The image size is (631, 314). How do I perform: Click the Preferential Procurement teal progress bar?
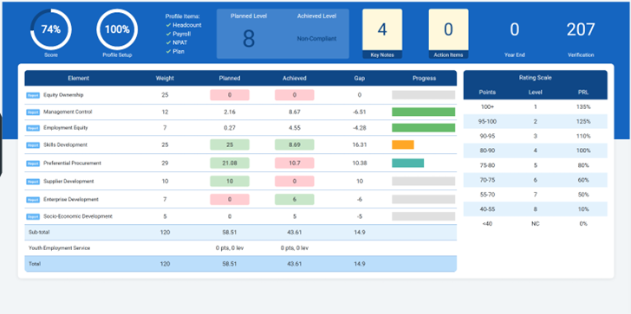click(x=407, y=163)
